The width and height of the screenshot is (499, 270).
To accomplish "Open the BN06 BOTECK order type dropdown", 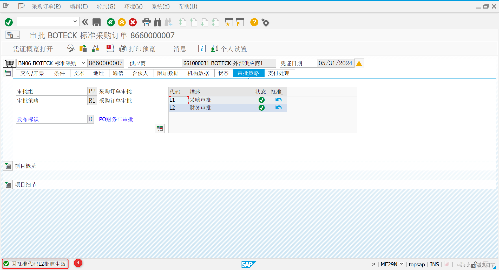I will pyautogui.click(x=83, y=63).
